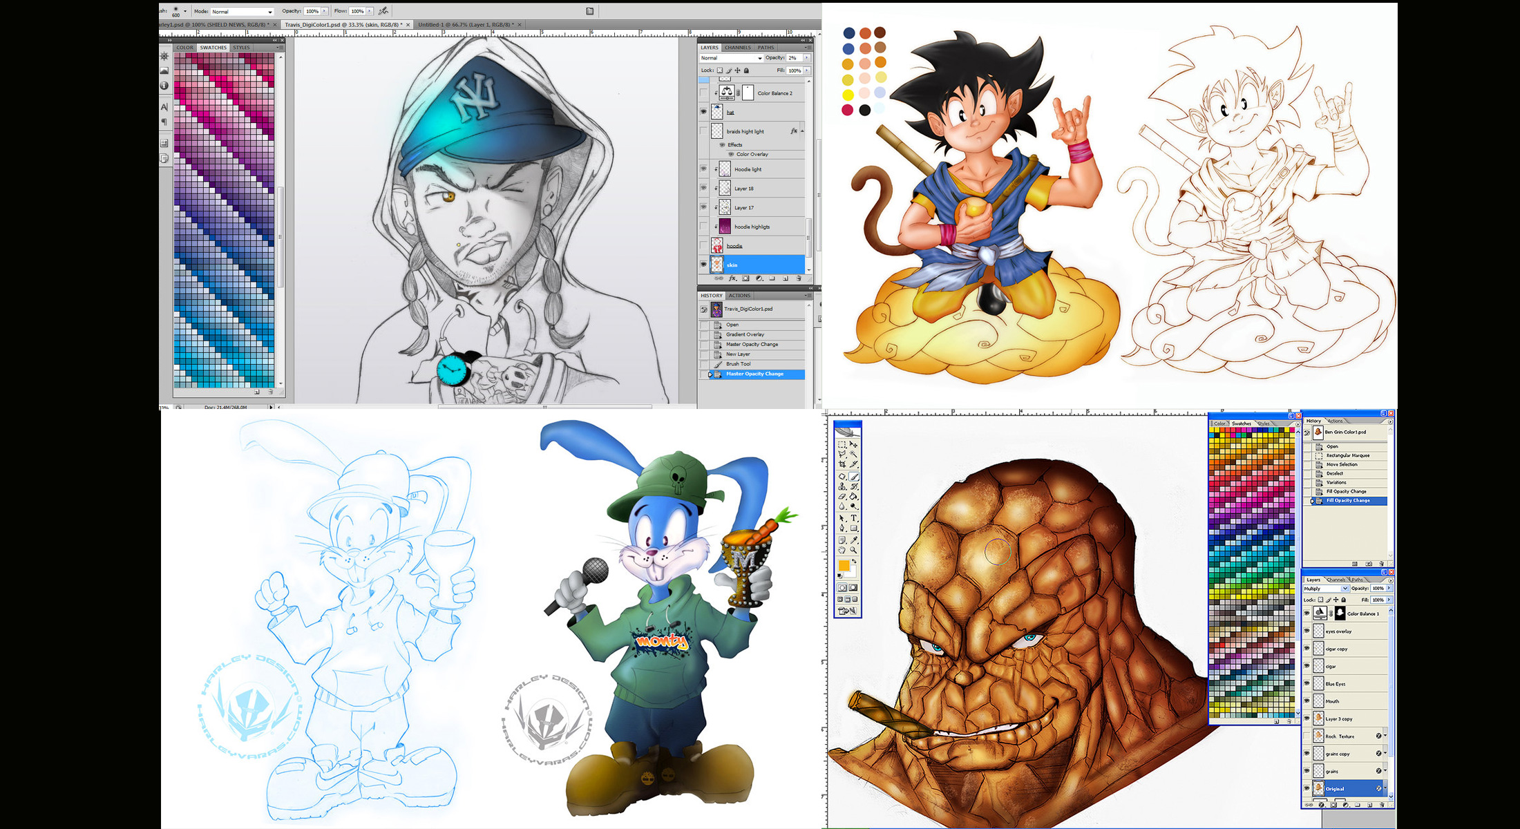Hide Layer 18 in Travis Layers panel

[x=703, y=187]
